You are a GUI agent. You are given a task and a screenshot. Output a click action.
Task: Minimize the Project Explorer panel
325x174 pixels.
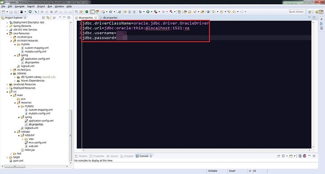tap(65, 18)
